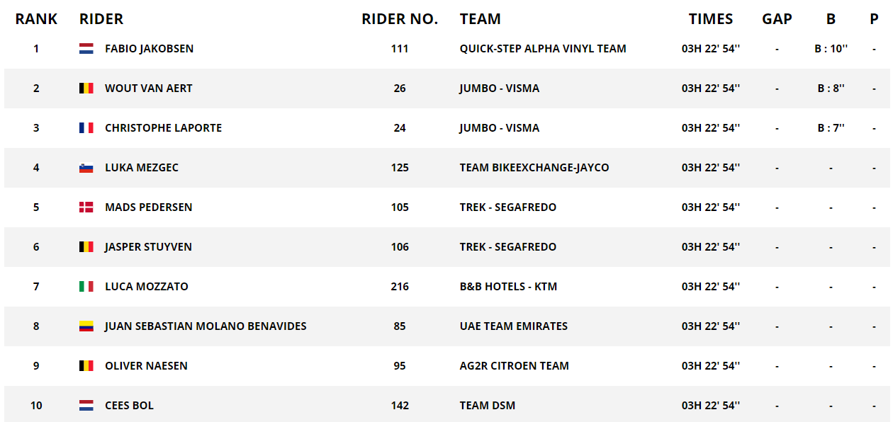Click the GAP column header
This screenshot has width=893, height=422.
pos(777,19)
